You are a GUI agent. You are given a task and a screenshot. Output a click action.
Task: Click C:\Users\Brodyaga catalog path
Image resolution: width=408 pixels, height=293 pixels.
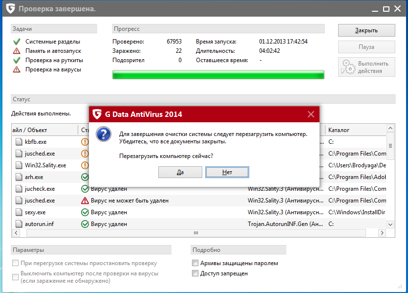point(357,165)
